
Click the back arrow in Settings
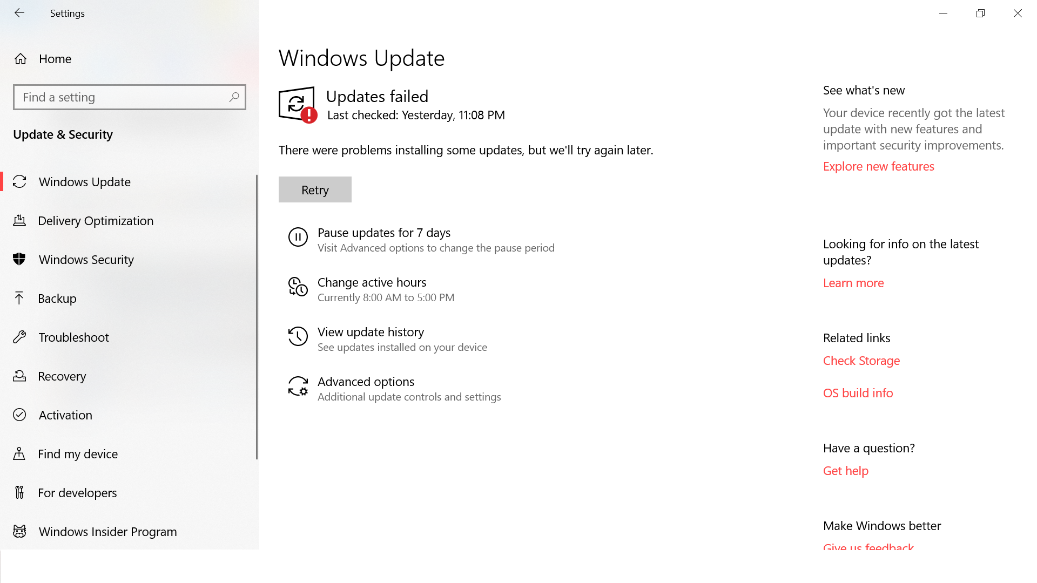[x=19, y=13]
